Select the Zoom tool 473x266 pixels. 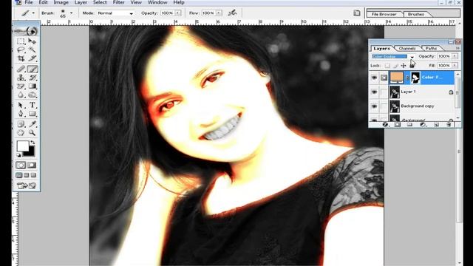pos(32,133)
